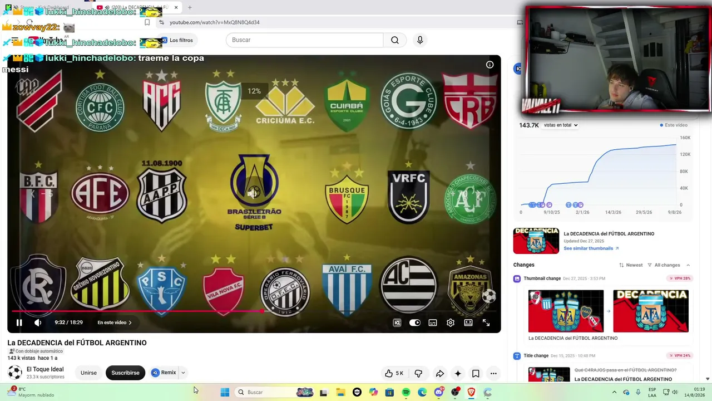This screenshot has height=401, width=712.
Task: Click the Unirse button
Action: 88,373
